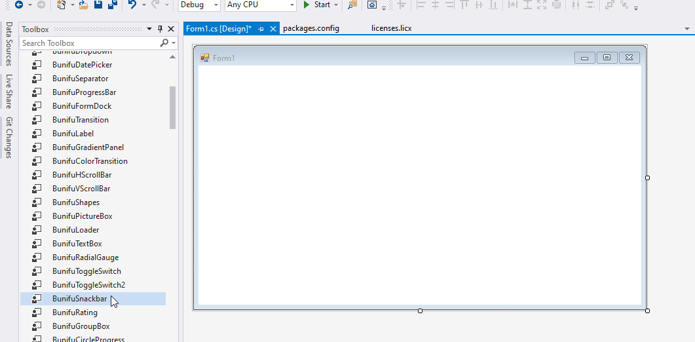Click the Align Centers layout icon
The width and height of the screenshot is (695, 342).
(x=435, y=5)
